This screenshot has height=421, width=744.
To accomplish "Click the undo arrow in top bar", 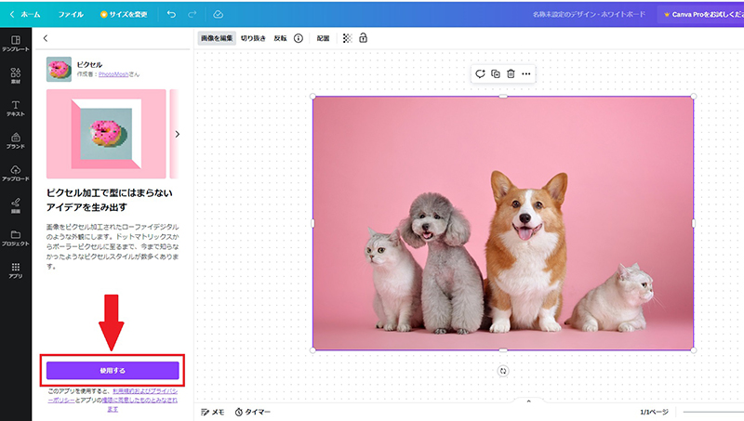I will pos(171,14).
